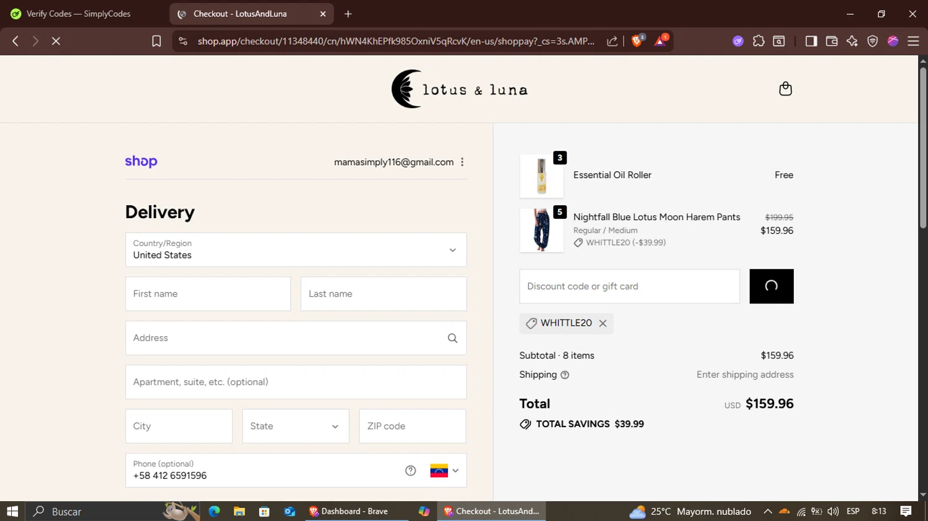Image resolution: width=928 pixels, height=521 pixels.
Task: Click the address search magnifier icon
Action: [452, 338]
